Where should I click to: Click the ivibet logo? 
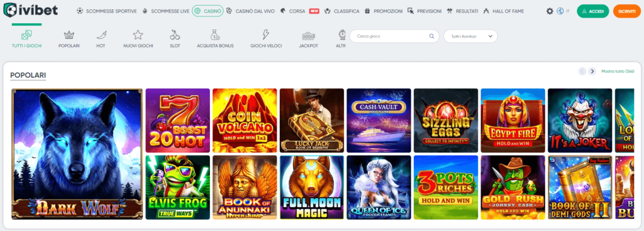(x=30, y=11)
